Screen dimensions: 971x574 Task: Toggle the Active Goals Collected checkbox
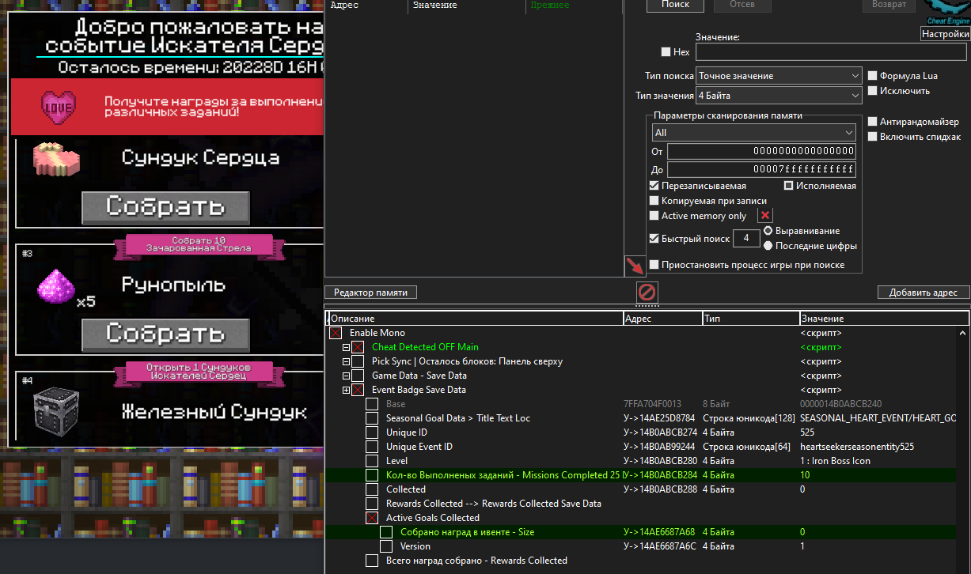pyautogui.click(x=372, y=518)
